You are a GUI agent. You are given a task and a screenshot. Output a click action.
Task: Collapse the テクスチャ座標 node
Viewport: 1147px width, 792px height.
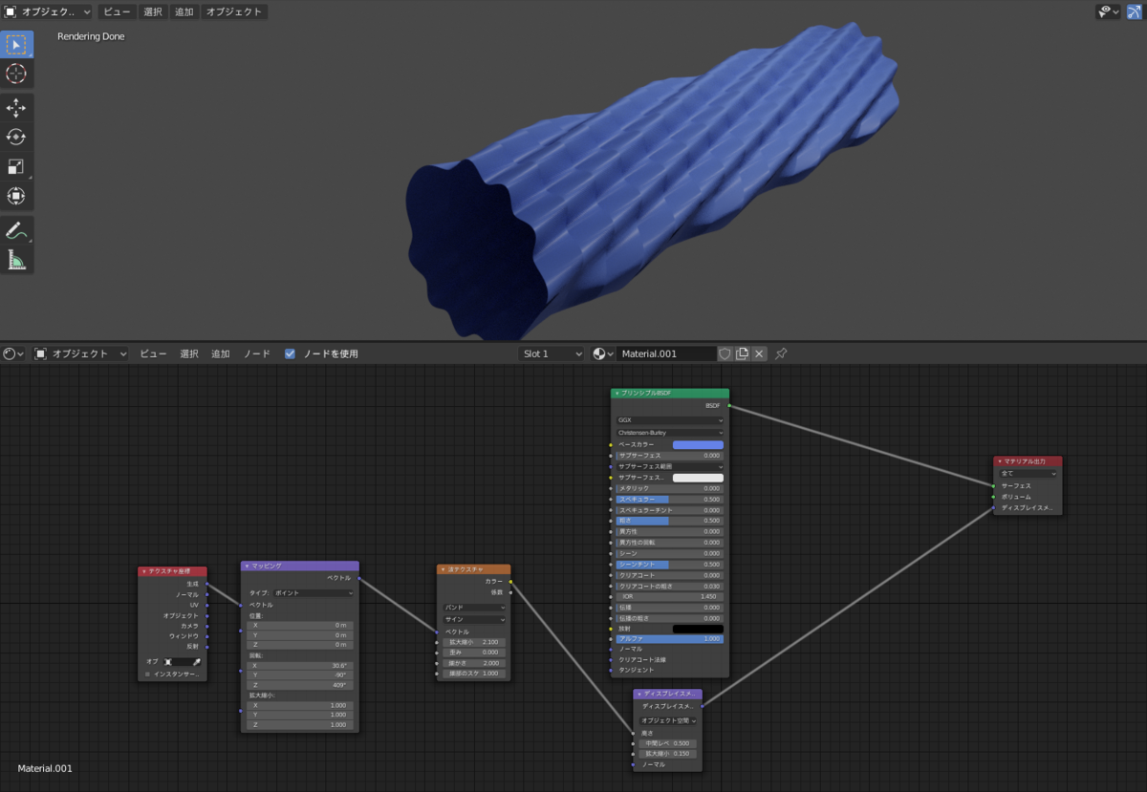[144, 570]
